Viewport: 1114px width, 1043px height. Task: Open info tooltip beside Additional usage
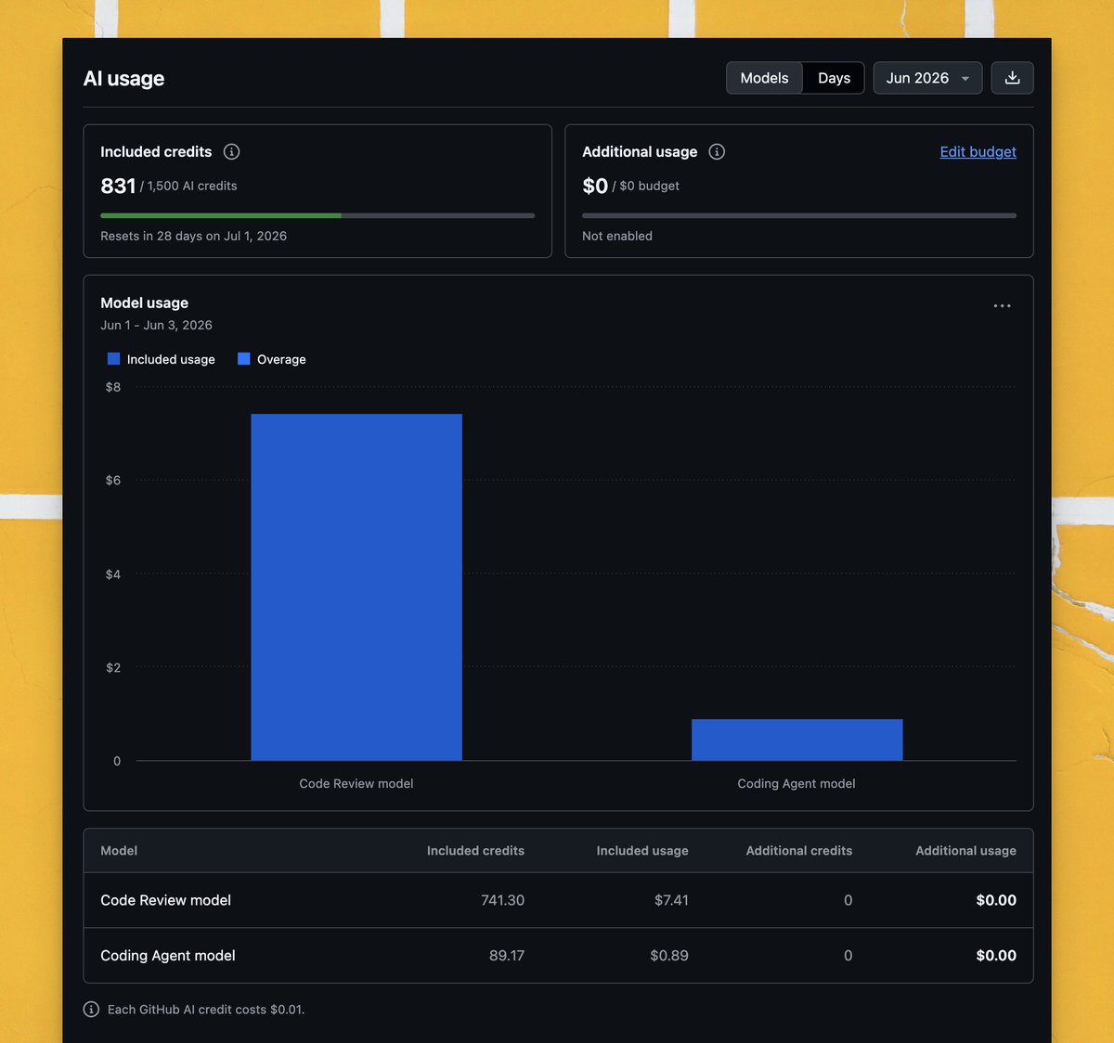coord(717,151)
